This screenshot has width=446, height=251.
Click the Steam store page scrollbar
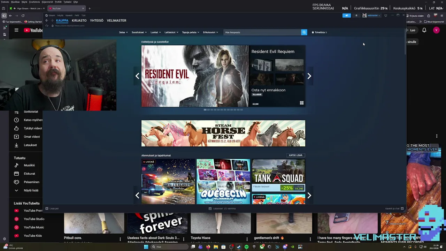405,42
